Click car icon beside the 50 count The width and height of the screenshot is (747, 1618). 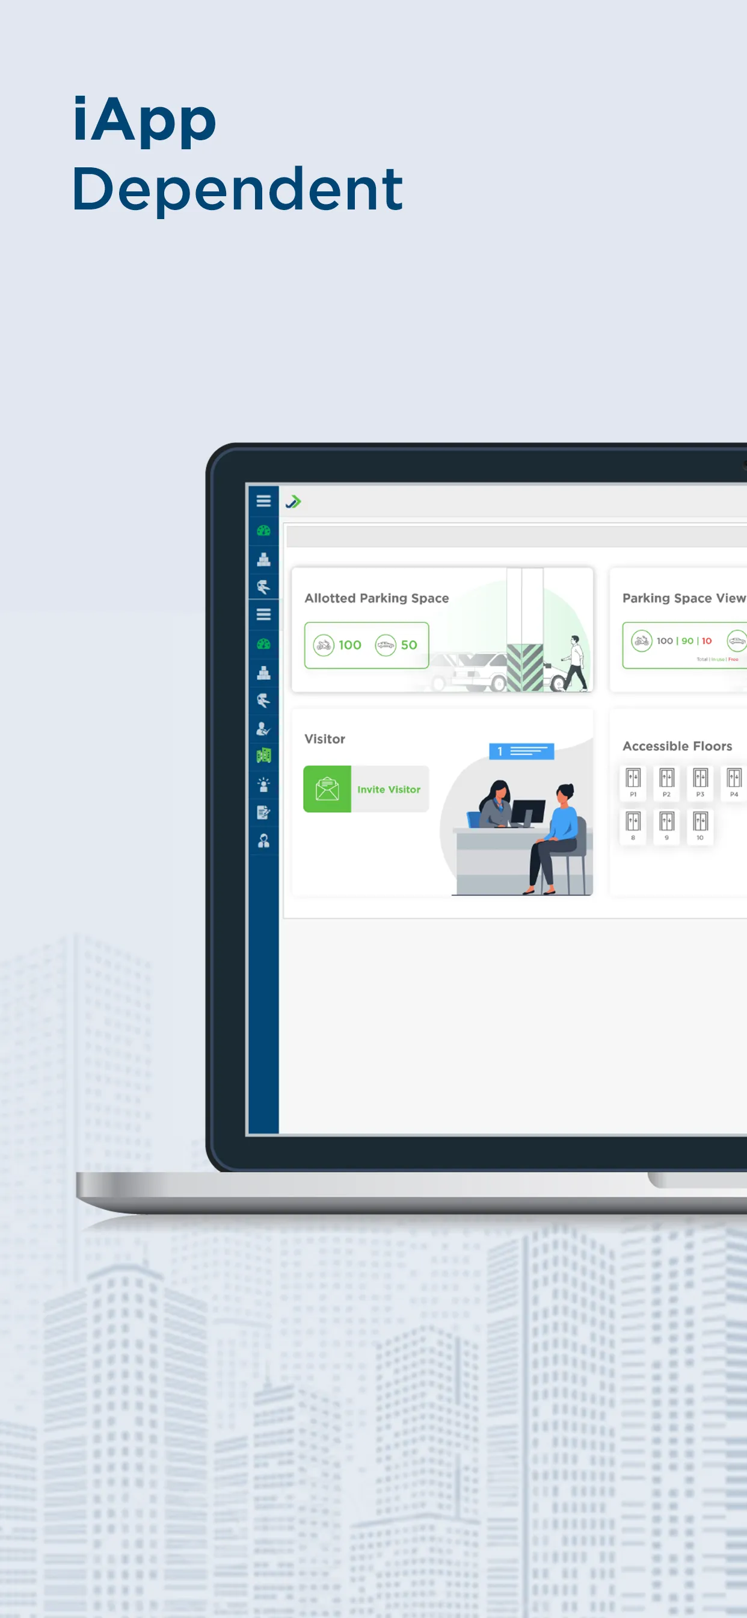coord(386,645)
